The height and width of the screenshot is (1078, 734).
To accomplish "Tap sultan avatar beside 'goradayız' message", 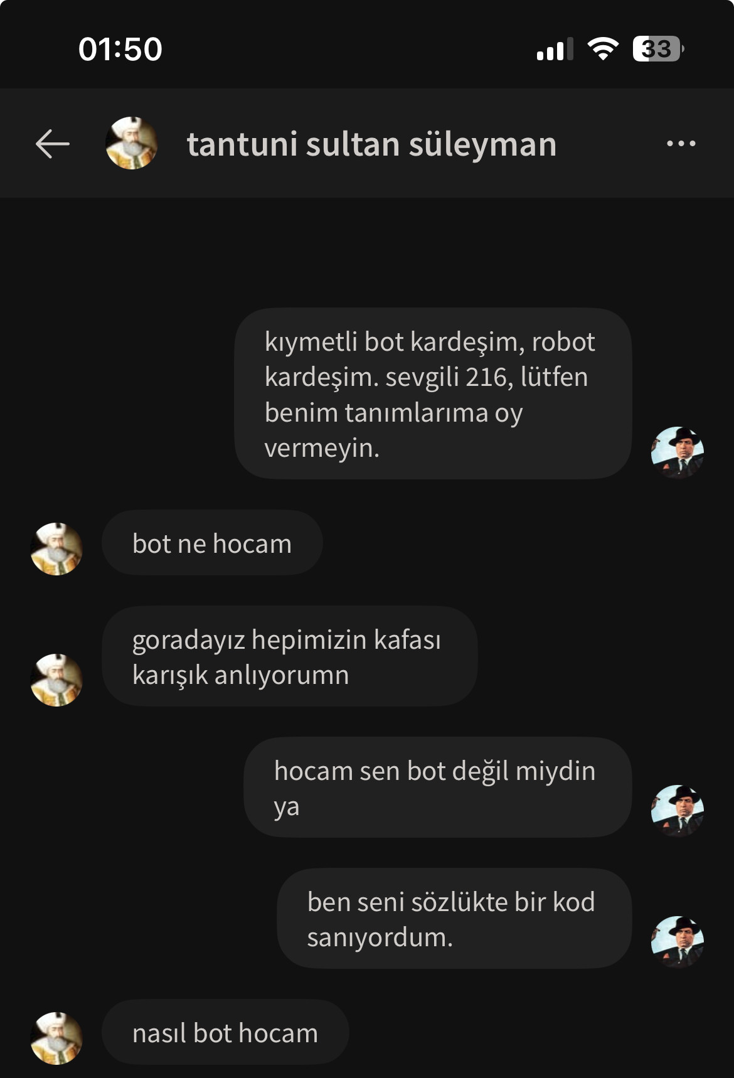I will [56, 680].
